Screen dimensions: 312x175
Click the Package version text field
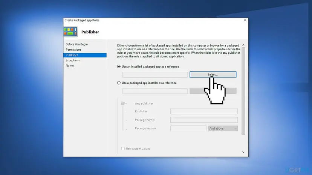(188, 128)
